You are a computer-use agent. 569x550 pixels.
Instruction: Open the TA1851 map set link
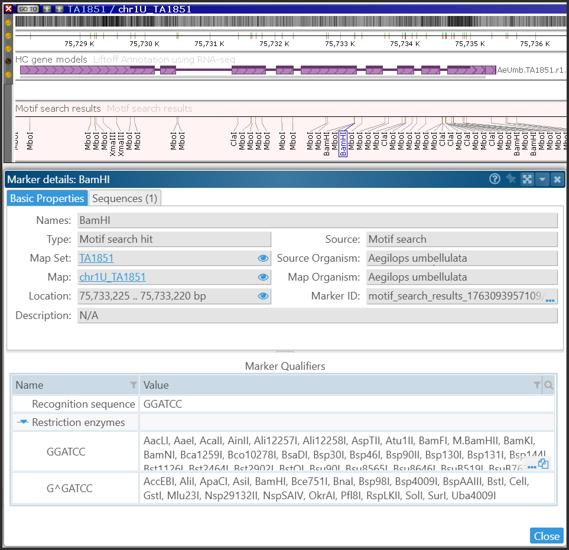96,258
